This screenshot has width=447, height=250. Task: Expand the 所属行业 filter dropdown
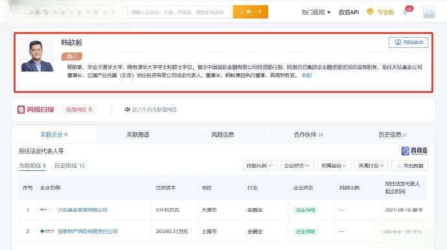[371, 166]
